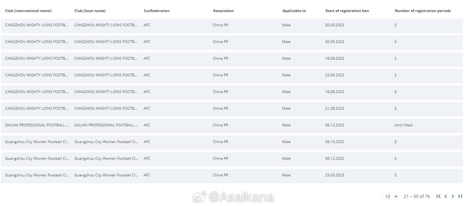Select the Cangzhou row dated 21.08.2023

[232, 108]
